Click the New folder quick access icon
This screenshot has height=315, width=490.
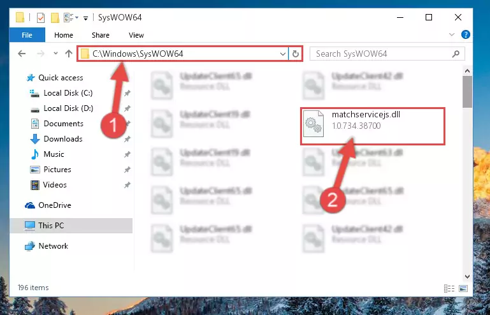[55, 17]
